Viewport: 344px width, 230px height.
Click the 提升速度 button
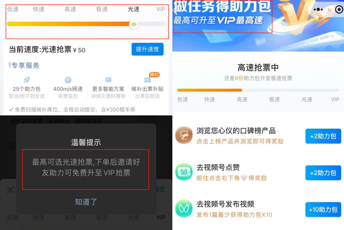147,49
